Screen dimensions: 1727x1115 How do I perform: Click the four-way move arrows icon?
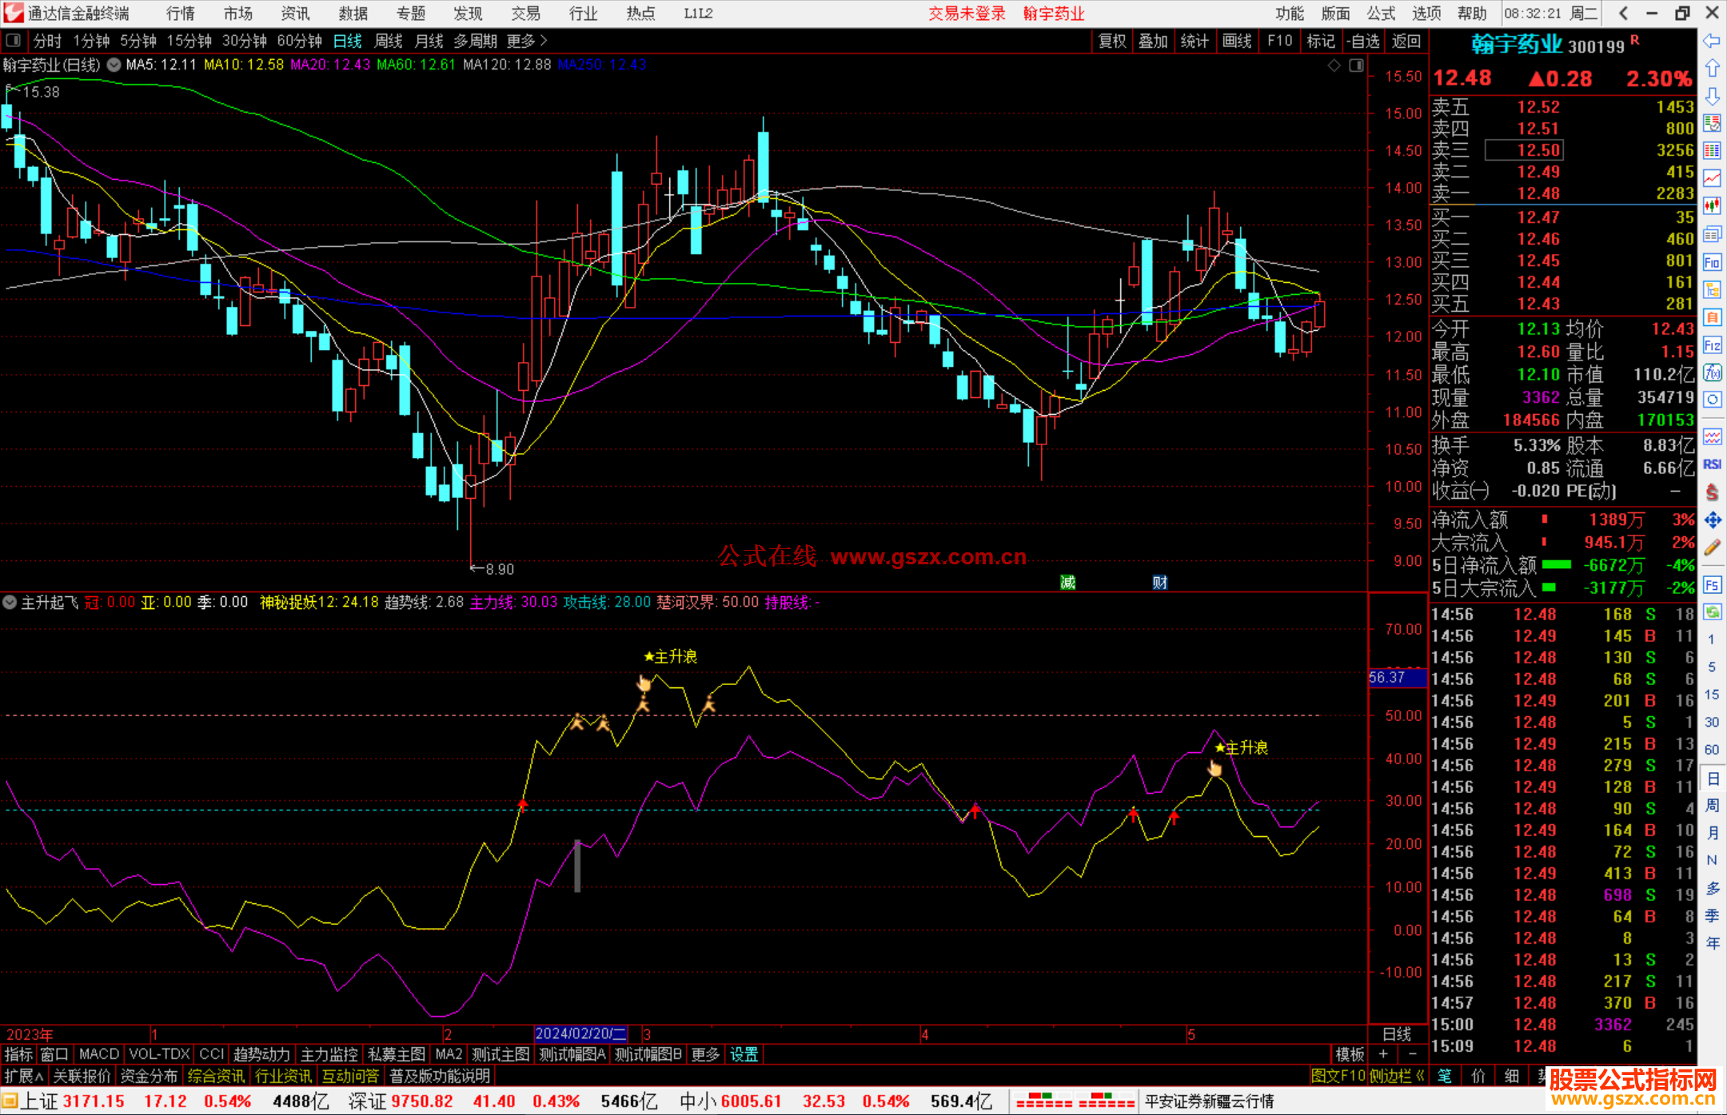pyautogui.click(x=1712, y=520)
